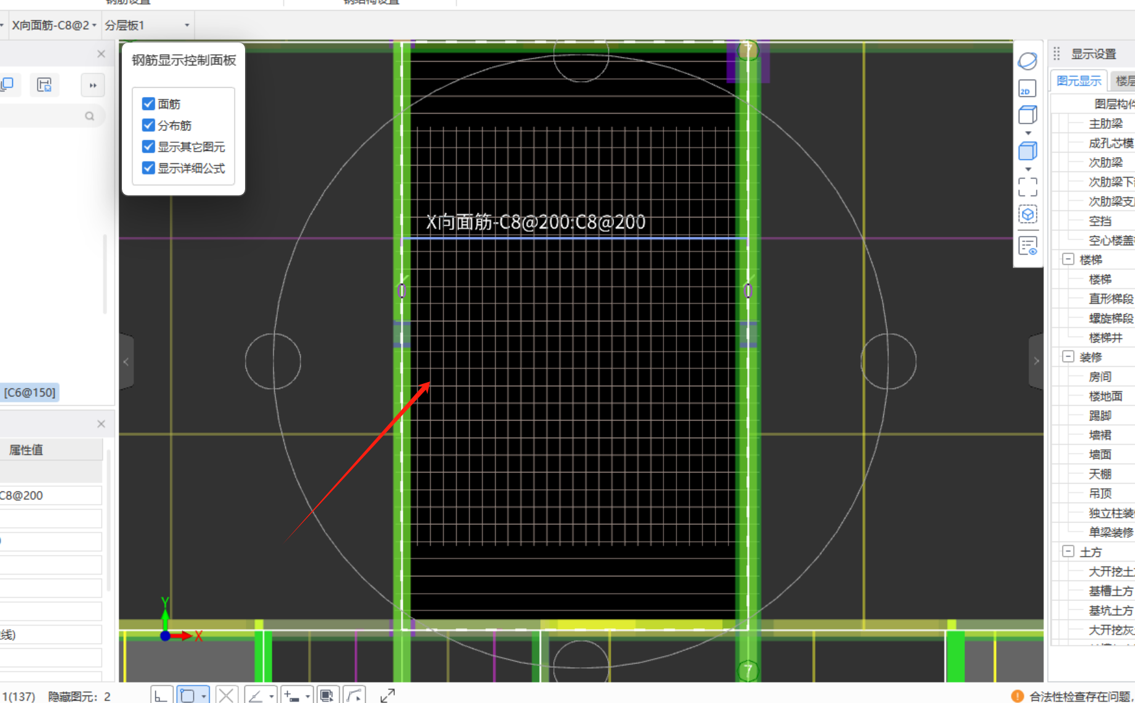Open dropdown arrow below wireframe cube icon
This screenshot has height=703, width=1135.
pyautogui.click(x=1028, y=133)
